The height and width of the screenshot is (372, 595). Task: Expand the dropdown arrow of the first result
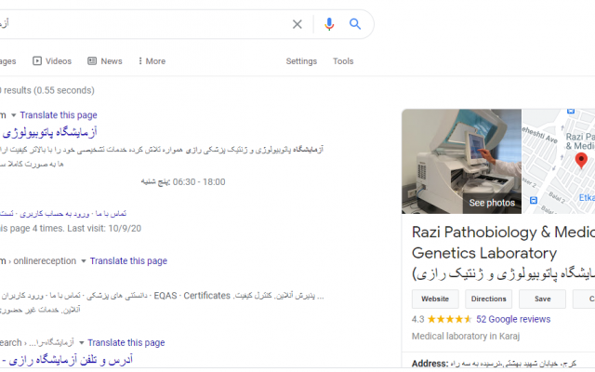[x=13, y=115]
